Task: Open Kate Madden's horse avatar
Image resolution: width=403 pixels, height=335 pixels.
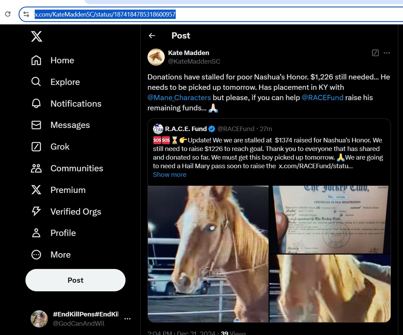Action: 156,57
